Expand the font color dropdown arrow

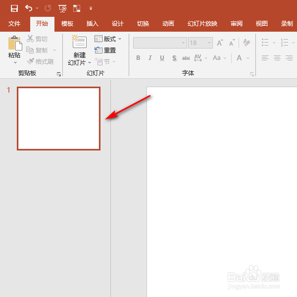point(248,58)
